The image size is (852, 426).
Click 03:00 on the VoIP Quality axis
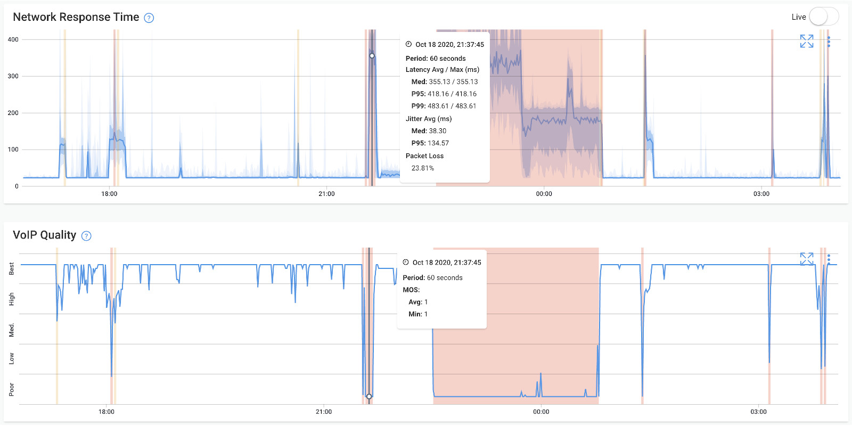click(x=758, y=412)
